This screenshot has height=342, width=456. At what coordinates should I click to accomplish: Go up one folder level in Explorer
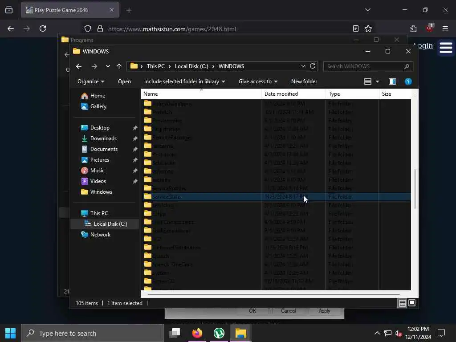(x=119, y=66)
